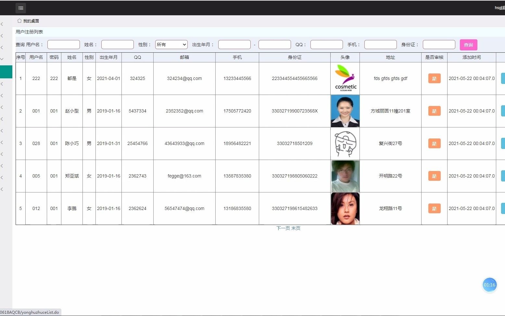The image size is (505, 316).
Task: Click the 我的桌面 breadcrumb item
Action: point(30,20)
